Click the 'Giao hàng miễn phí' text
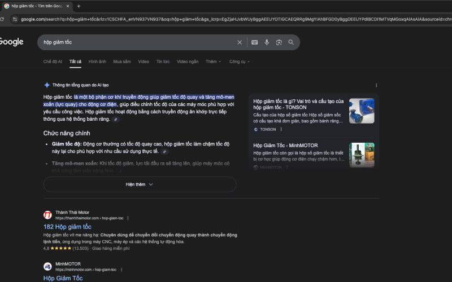452x282 pixels. point(111,248)
